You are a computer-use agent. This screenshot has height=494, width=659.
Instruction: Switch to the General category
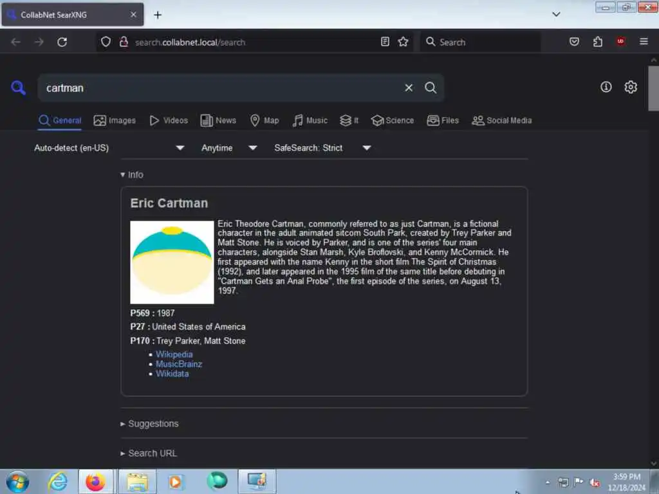(60, 120)
